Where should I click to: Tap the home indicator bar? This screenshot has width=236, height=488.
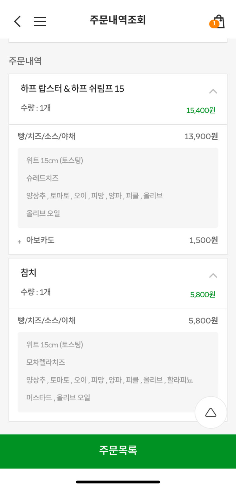(x=118, y=482)
